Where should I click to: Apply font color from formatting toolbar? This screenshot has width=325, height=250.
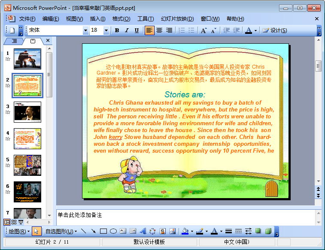249,30
